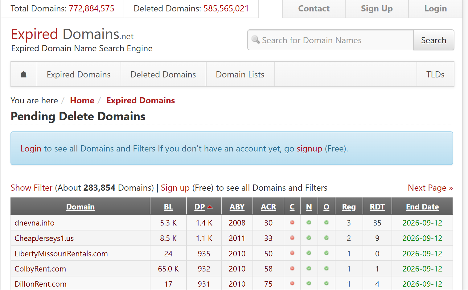
Task: Sort by BL column header
Action: click(168, 207)
